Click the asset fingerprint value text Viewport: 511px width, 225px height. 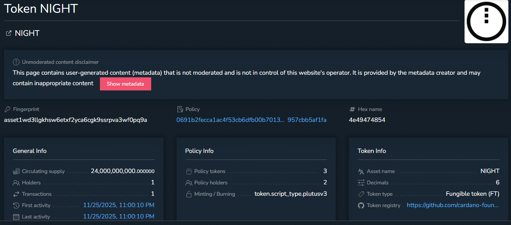pyautogui.click(x=75, y=120)
